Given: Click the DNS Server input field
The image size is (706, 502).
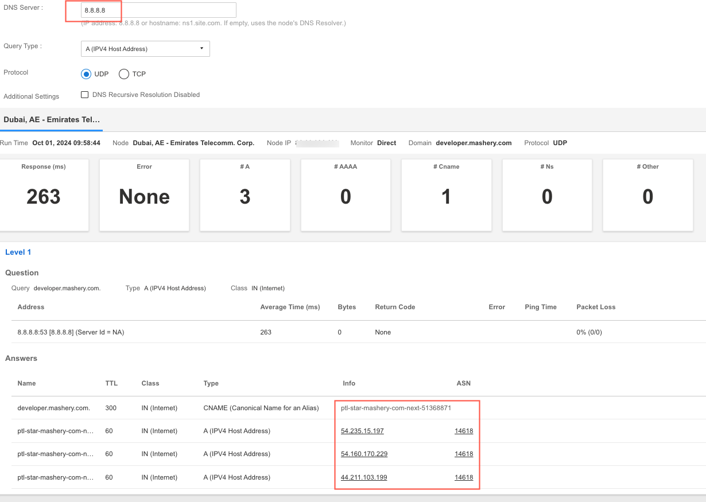Looking at the screenshot, I should pyautogui.click(x=158, y=10).
